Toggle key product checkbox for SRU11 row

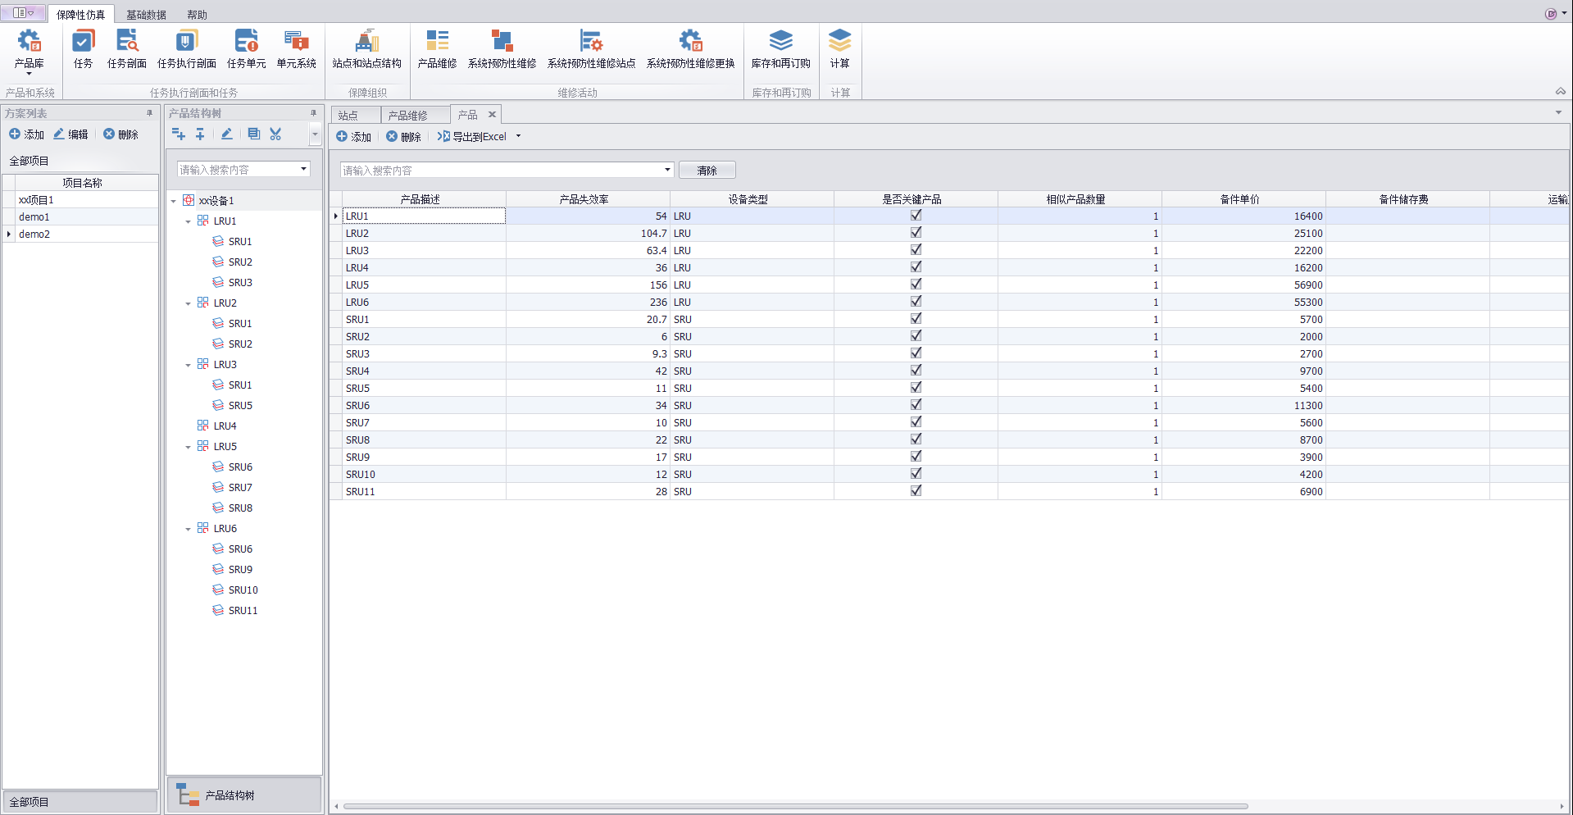pyautogui.click(x=916, y=491)
